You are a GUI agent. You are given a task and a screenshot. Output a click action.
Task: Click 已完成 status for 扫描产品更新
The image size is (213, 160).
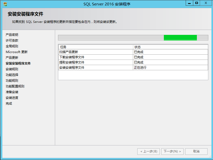[x=171, y=52]
